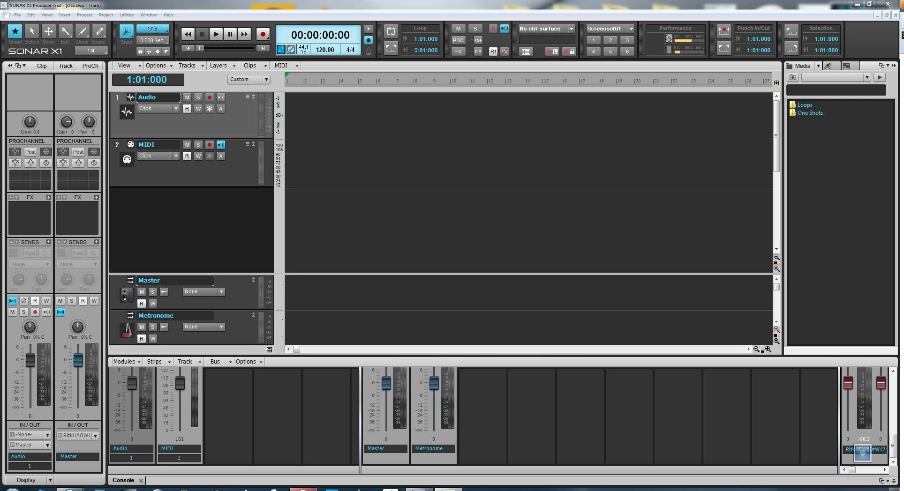Mute the MIDI track
The height and width of the screenshot is (491, 904).
tap(187, 145)
